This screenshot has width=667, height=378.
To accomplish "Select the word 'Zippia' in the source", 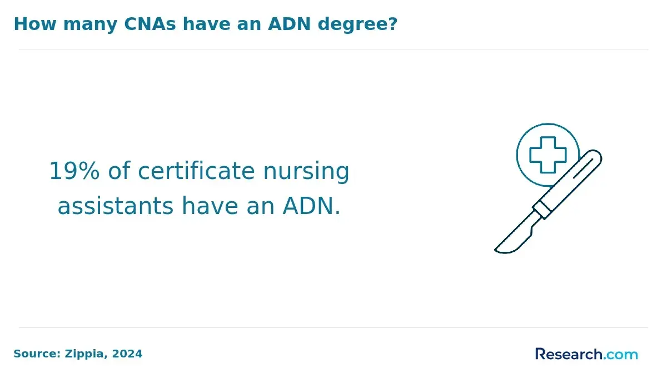I will [x=83, y=354].
